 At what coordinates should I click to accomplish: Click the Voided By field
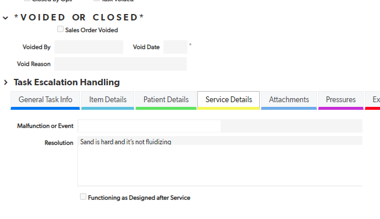[x=89, y=47]
